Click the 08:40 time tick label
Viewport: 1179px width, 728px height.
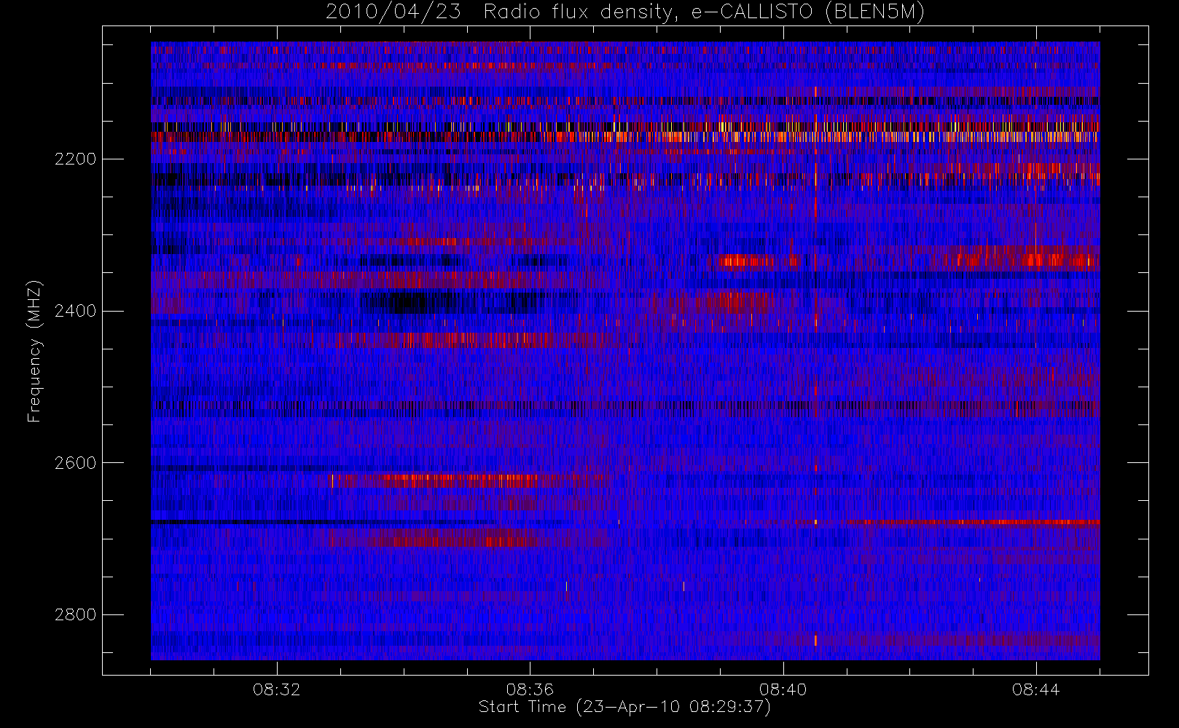coord(783,689)
